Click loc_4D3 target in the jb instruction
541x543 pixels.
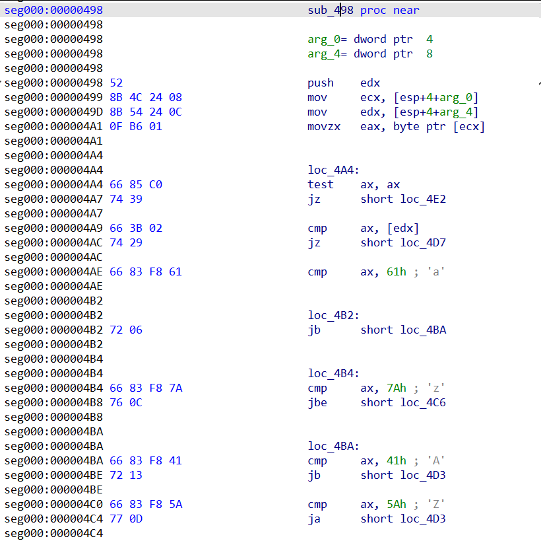click(423, 476)
